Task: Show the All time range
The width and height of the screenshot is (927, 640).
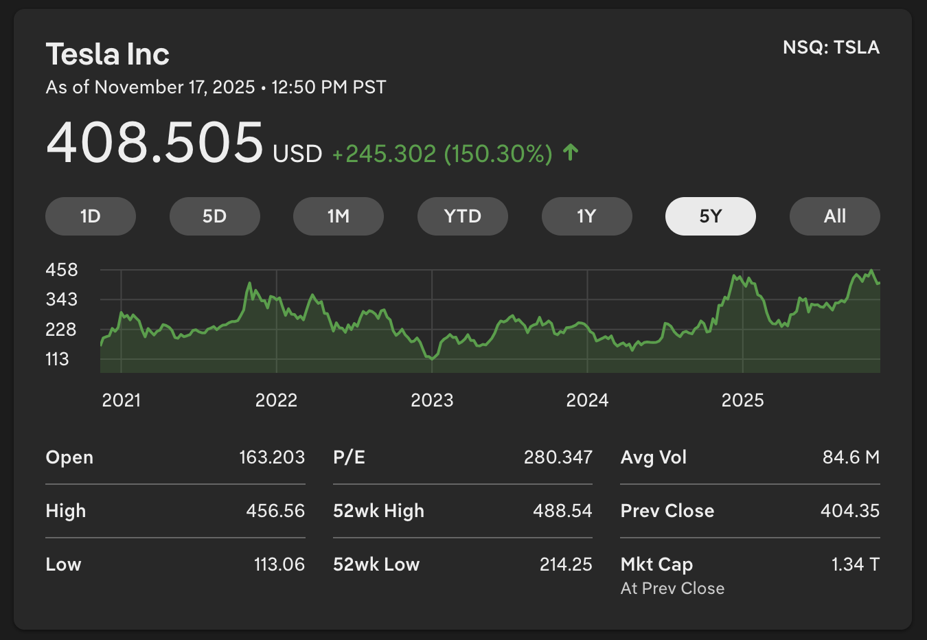Action: coord(834,216)
